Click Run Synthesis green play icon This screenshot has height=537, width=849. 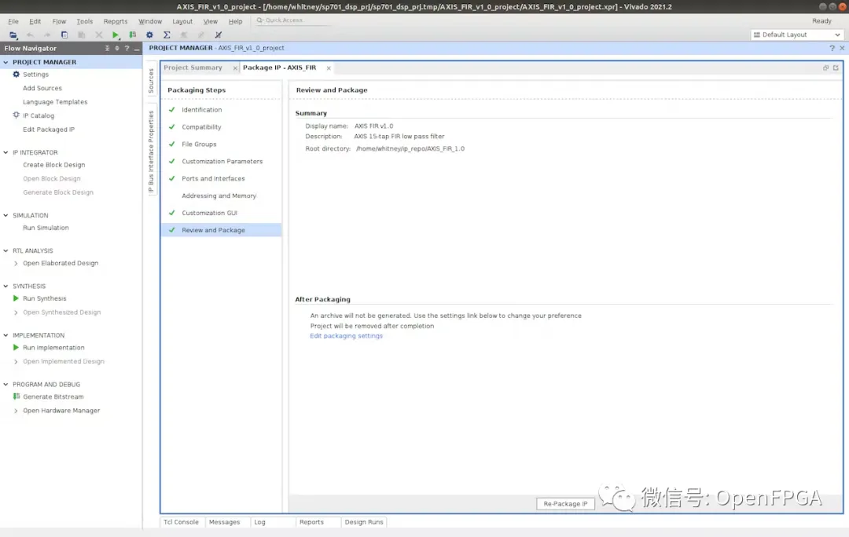coord(16,298)
